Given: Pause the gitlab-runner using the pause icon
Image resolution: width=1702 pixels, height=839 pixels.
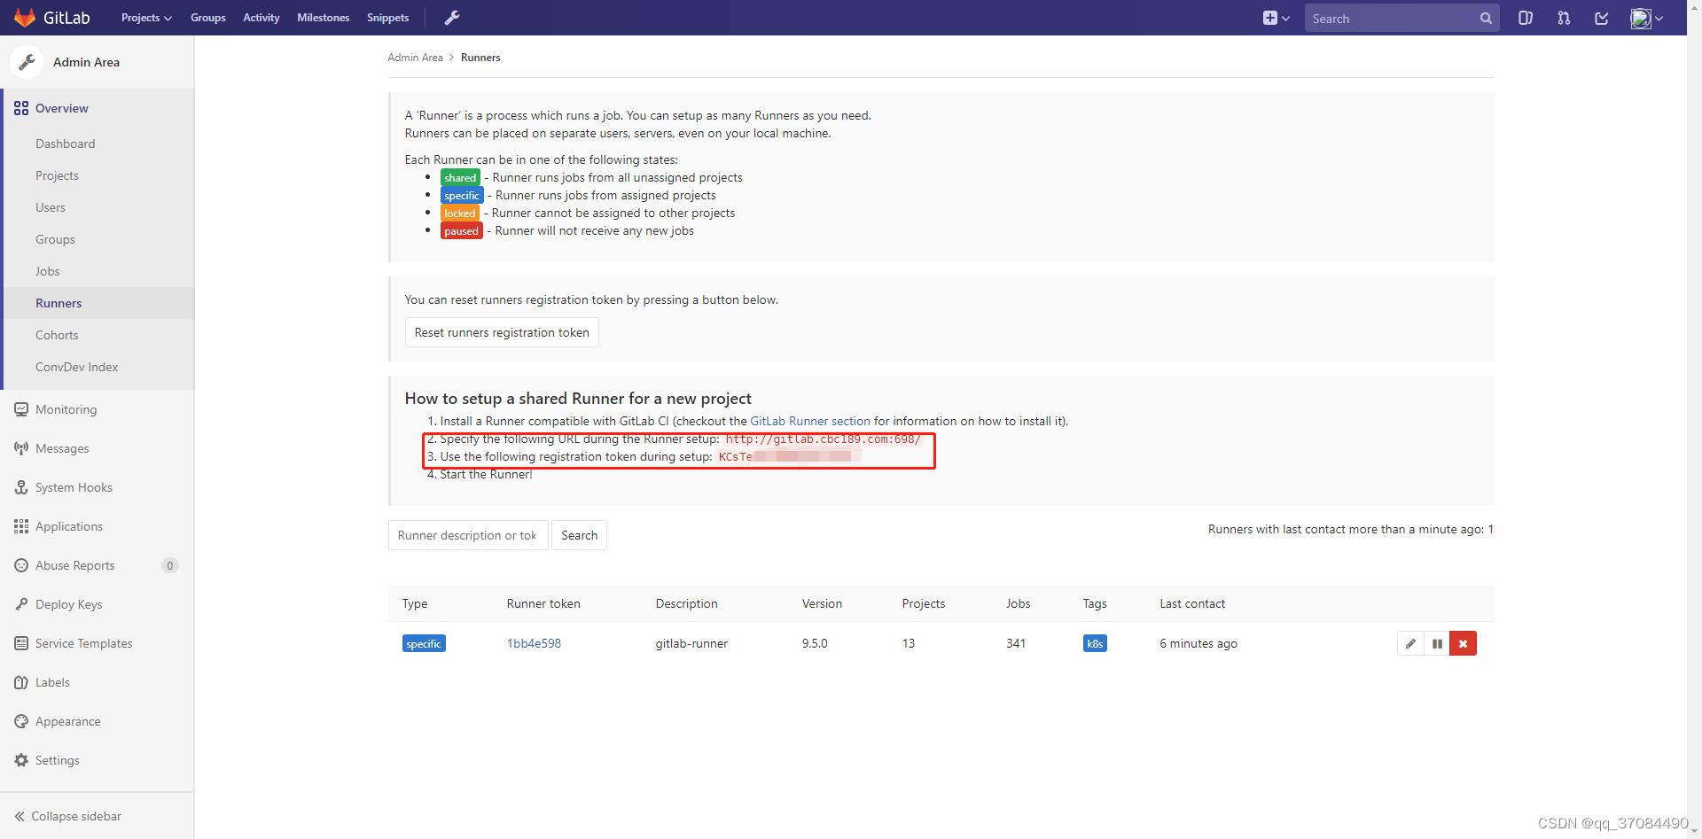Looking at the screenshot, I should 1436,643.
